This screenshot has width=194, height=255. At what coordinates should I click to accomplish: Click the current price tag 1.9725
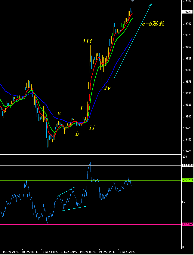187,12
